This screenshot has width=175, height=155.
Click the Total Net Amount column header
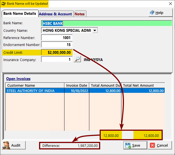(x=143, y=85)
